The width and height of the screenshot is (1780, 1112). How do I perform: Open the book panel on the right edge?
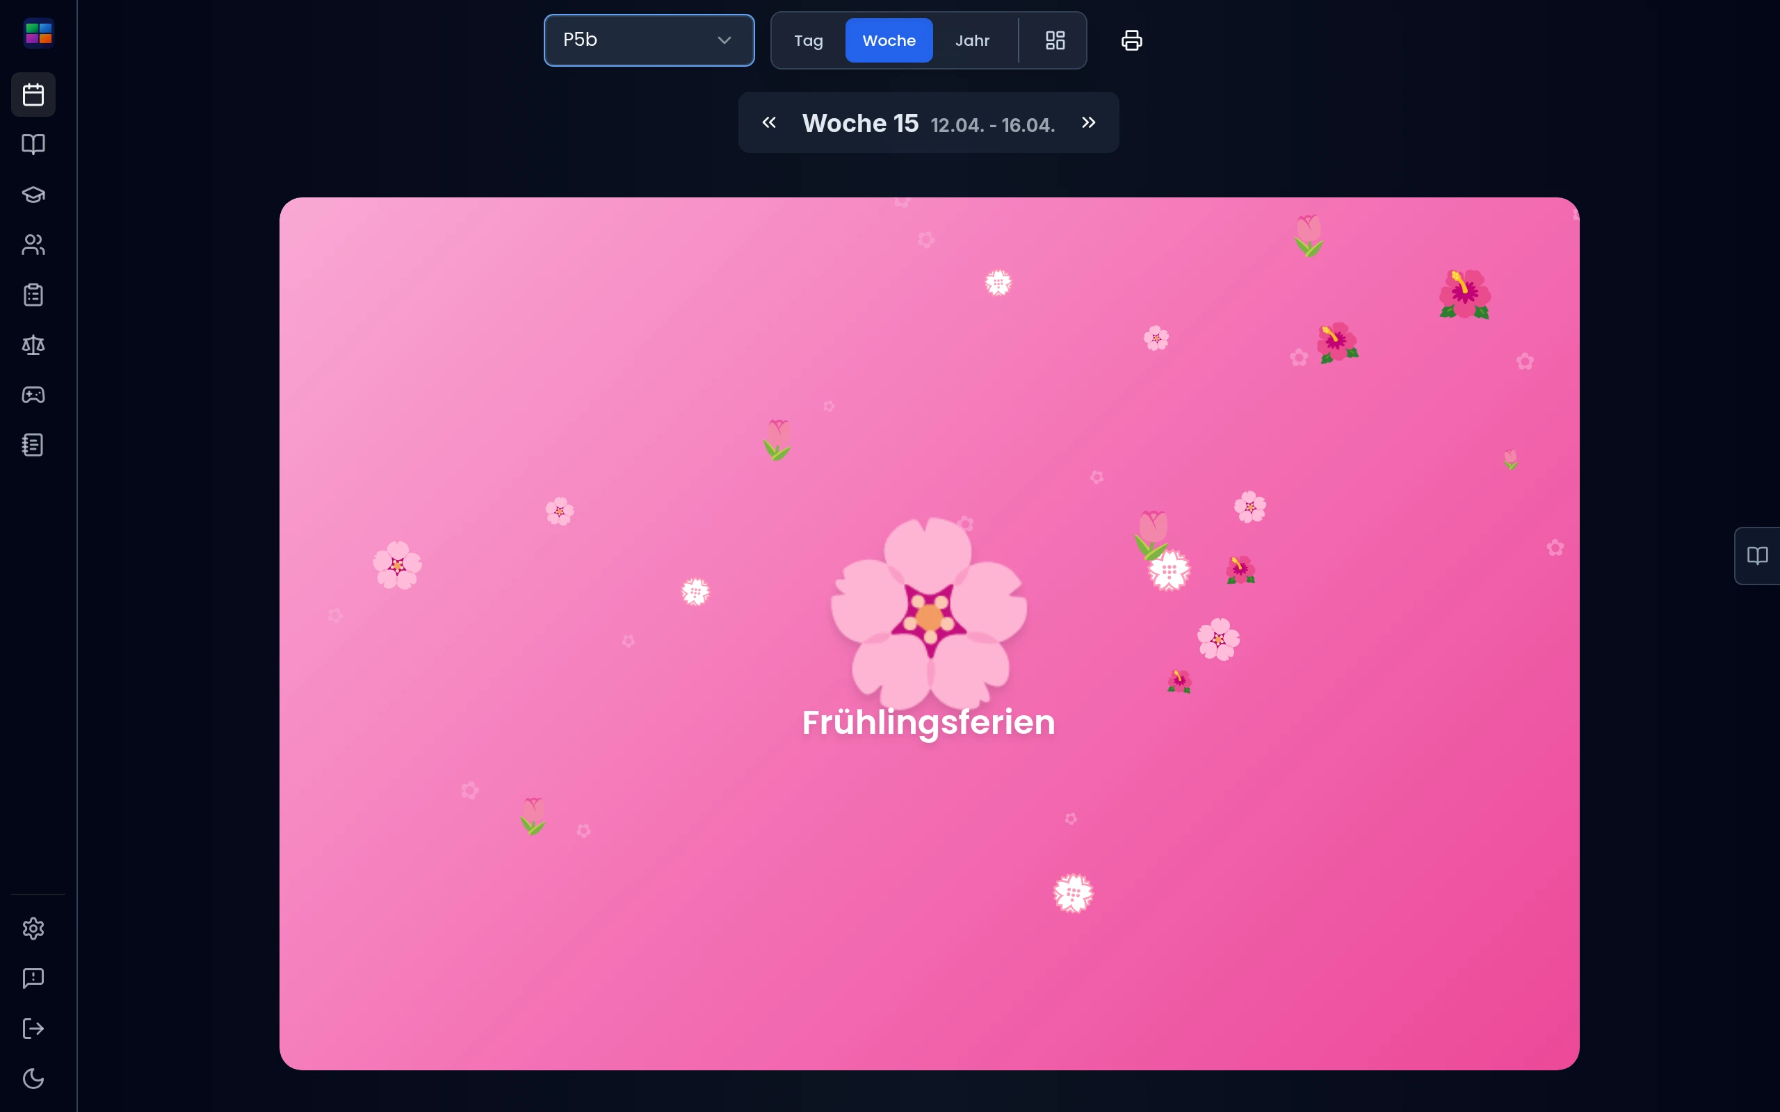1757,555
